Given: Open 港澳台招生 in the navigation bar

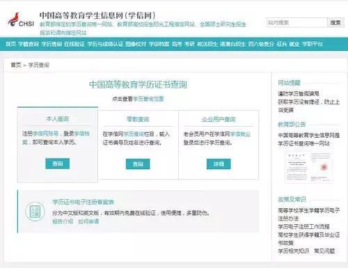Looking at the screenshot, I should (x=232, y=44).
